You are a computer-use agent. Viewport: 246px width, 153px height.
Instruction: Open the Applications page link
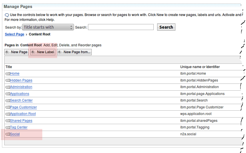click(20, 94)
